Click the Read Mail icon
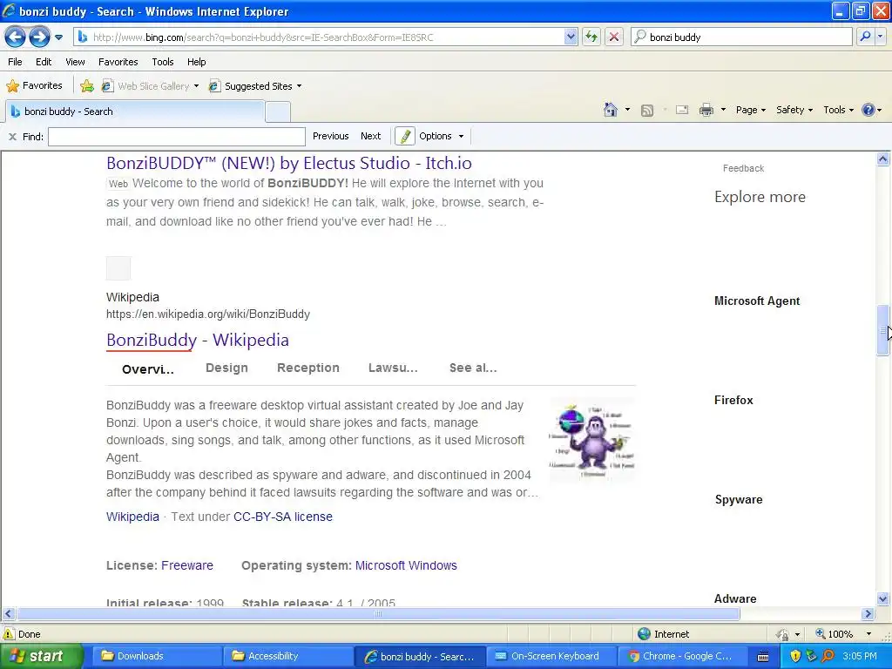This screenshot has height=669, width=892. tap(682, 110)
